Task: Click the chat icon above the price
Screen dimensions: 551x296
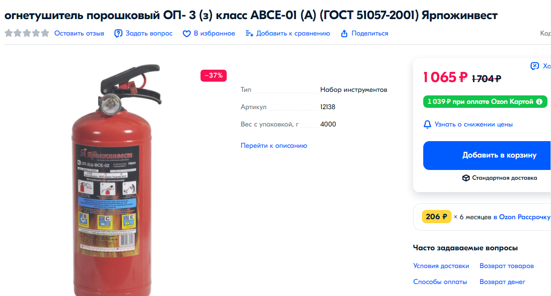Action: pyautogui.click(x=535, y=66)
